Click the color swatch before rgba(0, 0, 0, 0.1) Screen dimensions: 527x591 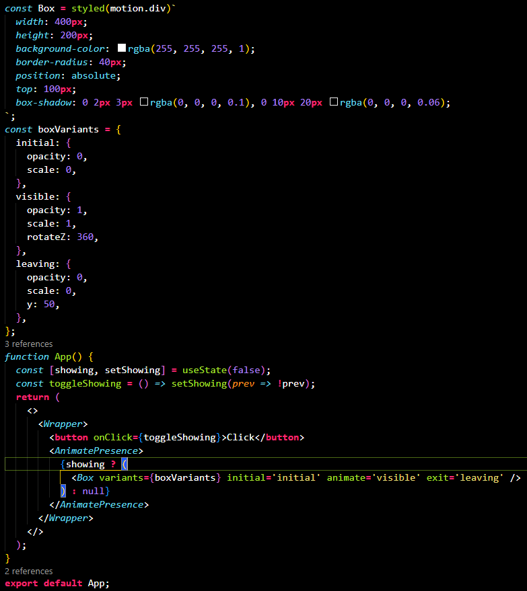click(x=144, y=102)
